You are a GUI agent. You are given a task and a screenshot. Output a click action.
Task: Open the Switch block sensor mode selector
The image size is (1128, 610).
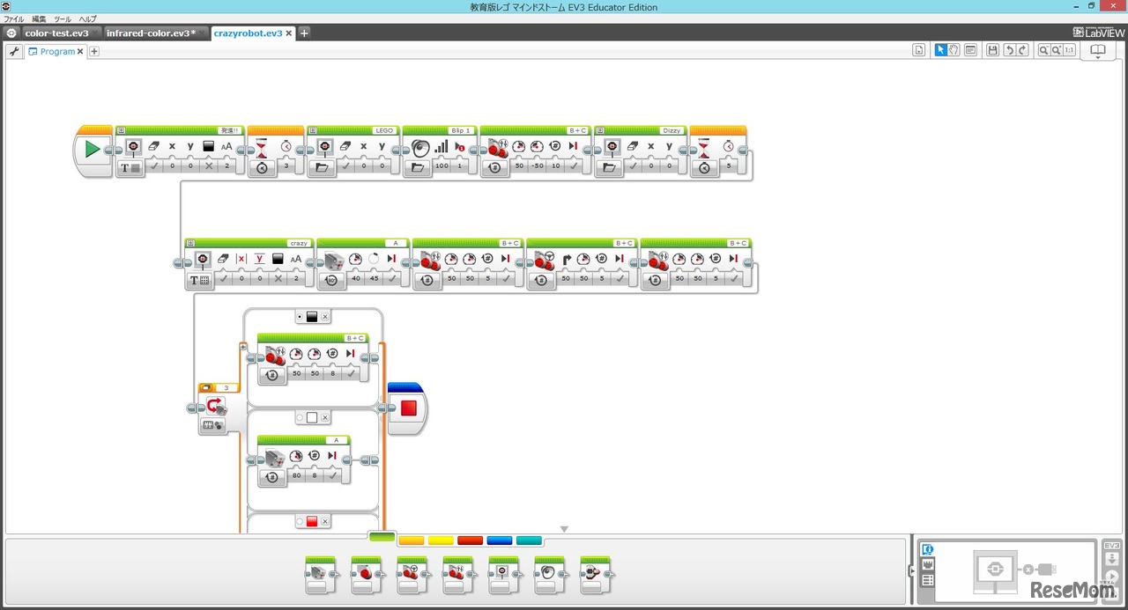213,425
